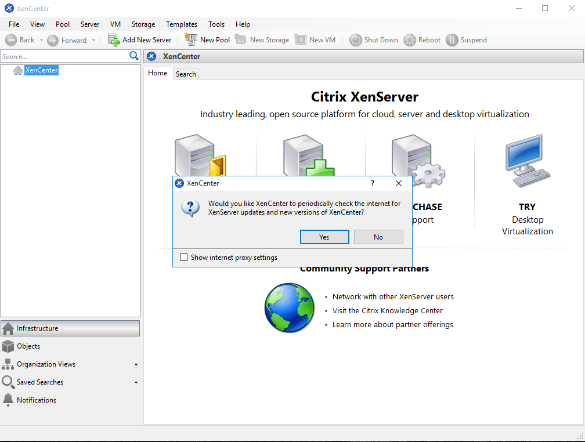
Task: Click TRY Desktop Virtualization text
Action: 527,219
